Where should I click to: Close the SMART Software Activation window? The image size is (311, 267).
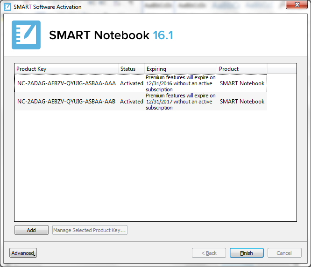(x=297, y=5)
